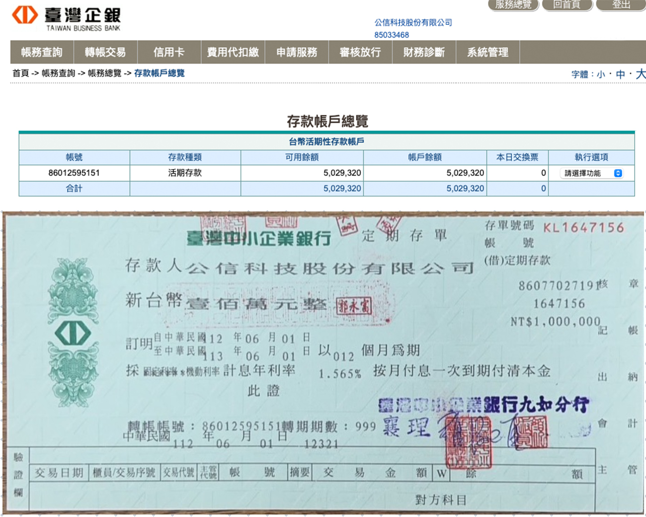Click the 台幣活期性存款帳戶 section header
646x517 pixels.
point(326,142)
